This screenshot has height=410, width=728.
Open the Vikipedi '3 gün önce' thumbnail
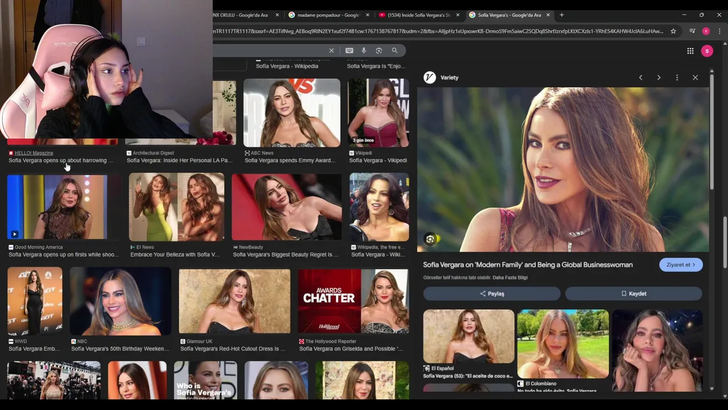click(x=378, y=113)
